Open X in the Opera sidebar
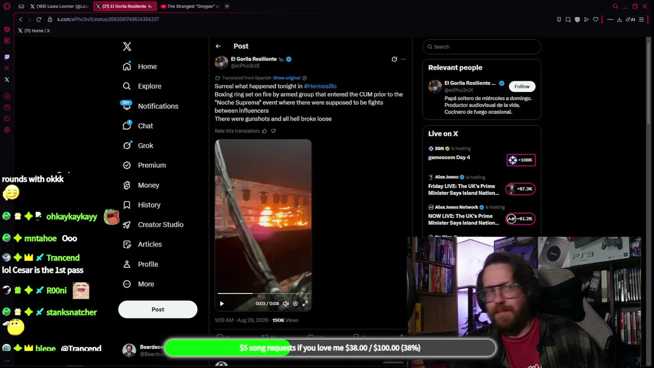The image size is (654, 368). point(7,80)
